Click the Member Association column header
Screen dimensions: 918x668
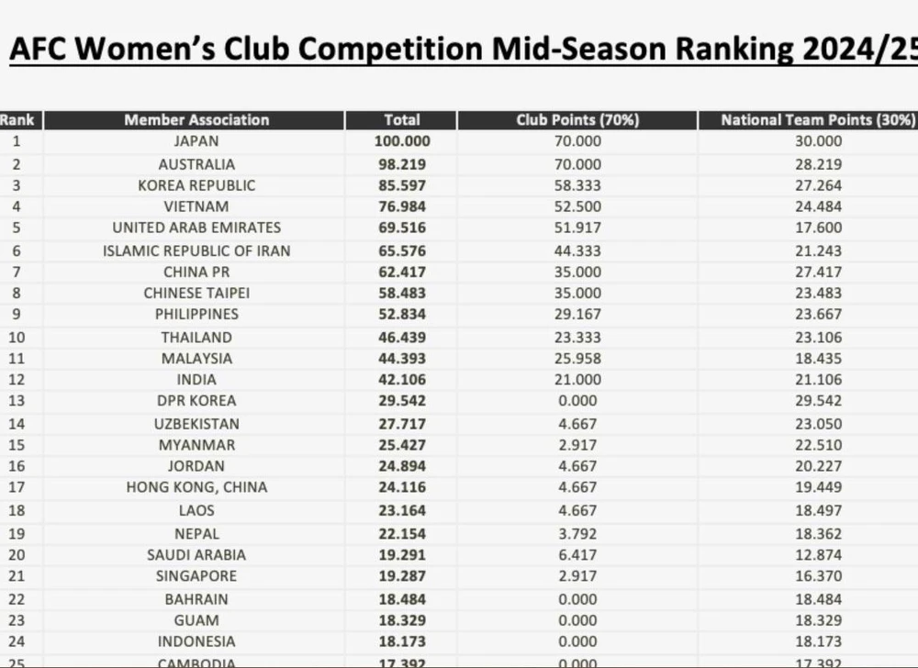pyautogui.click(x=196, y=119)
